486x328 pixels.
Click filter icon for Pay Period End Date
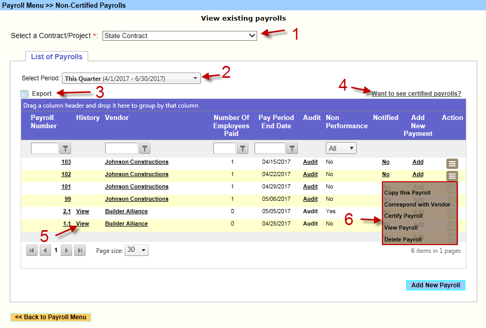[292, 149]
